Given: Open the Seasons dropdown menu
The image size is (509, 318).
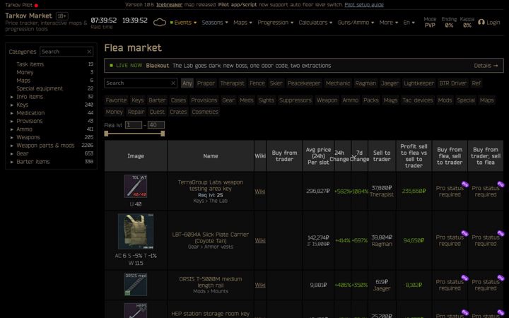Looking at the screenshot, I should (215, 23).
